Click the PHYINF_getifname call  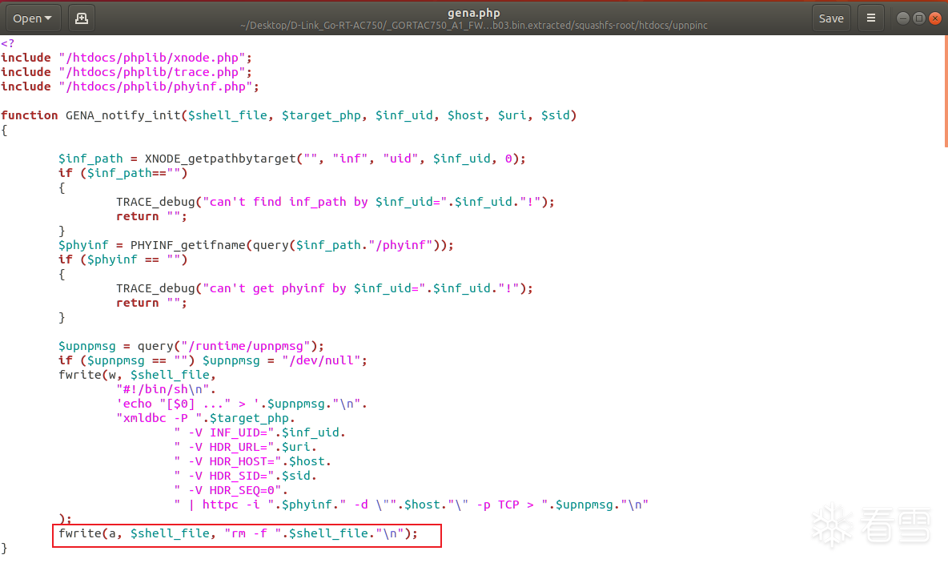(x=187, y=245)
